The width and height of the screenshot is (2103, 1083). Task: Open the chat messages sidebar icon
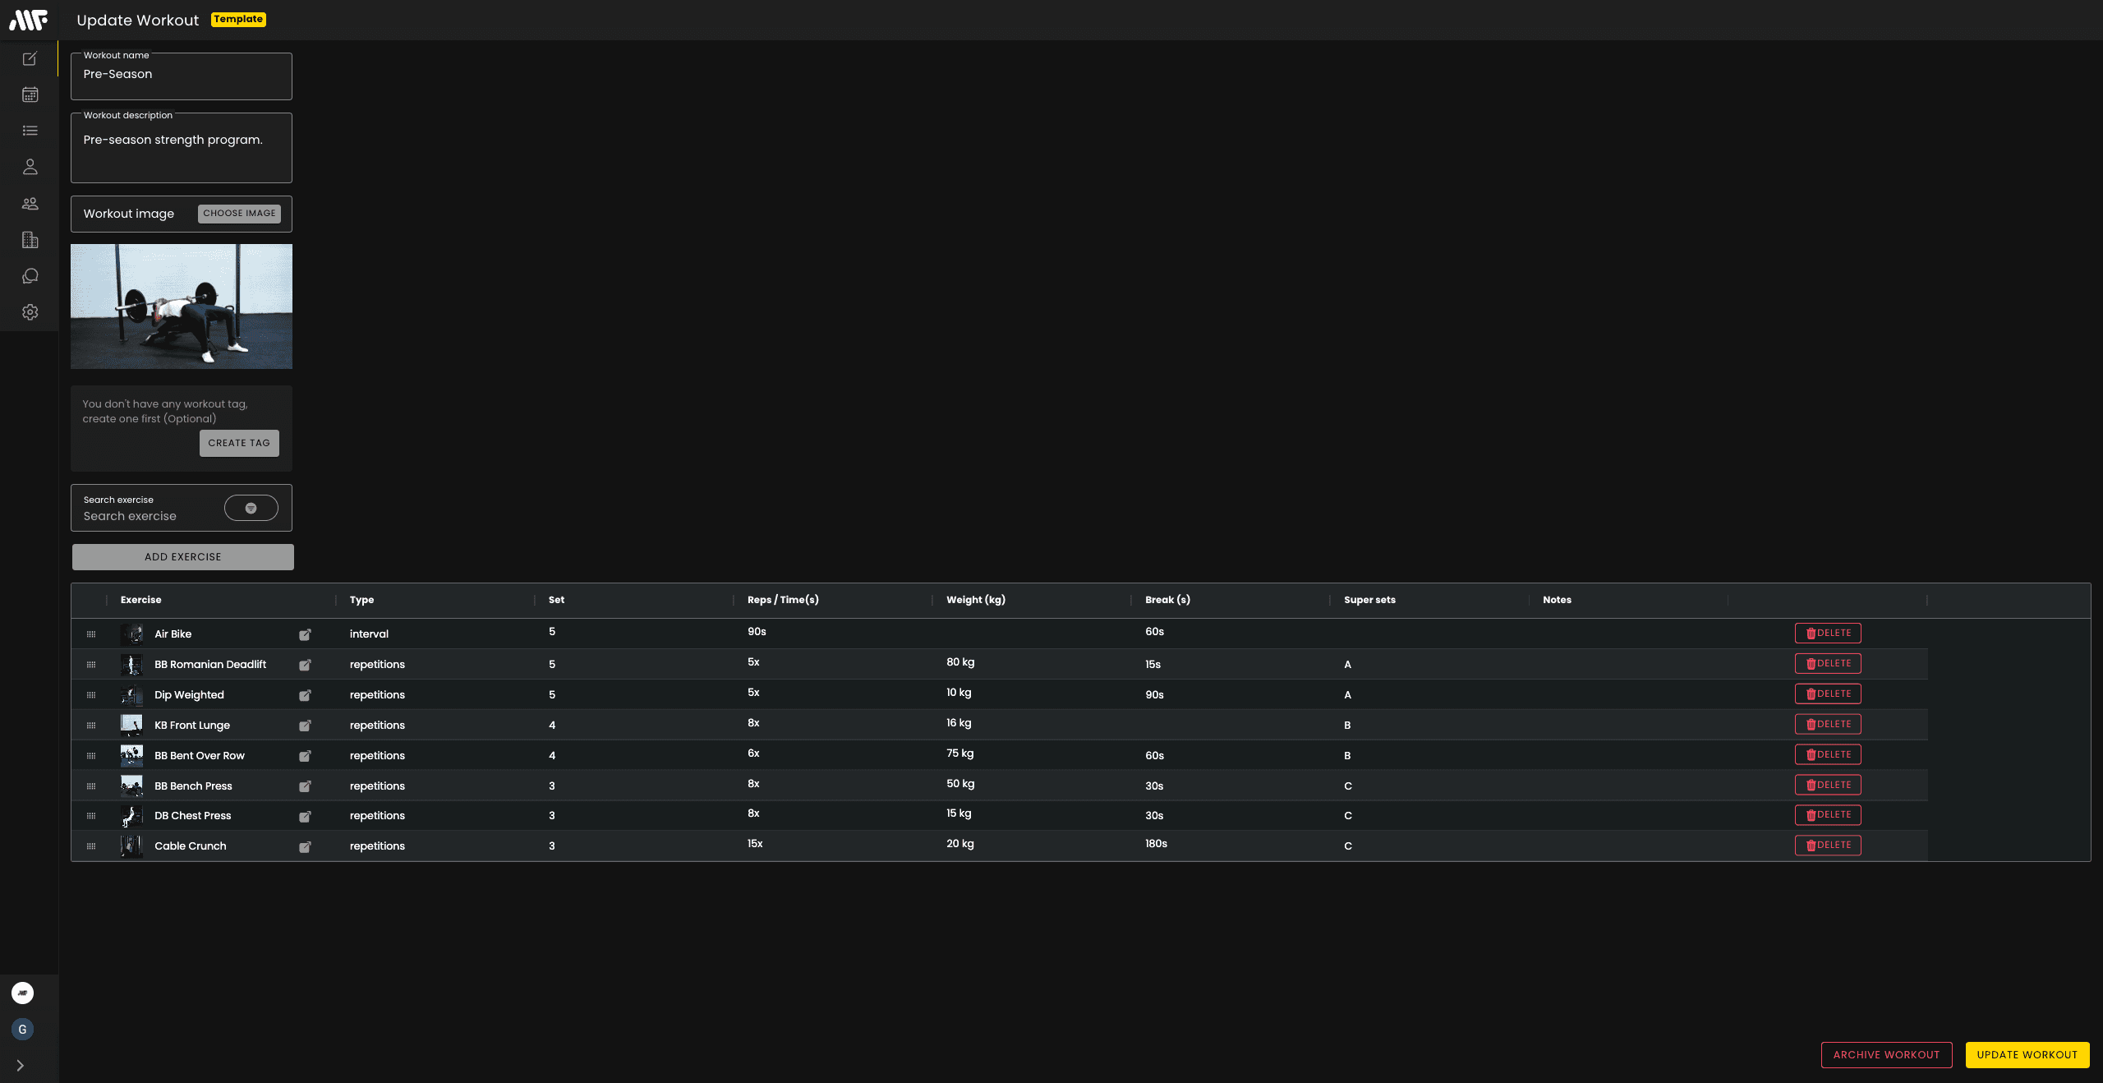(30, 276)
